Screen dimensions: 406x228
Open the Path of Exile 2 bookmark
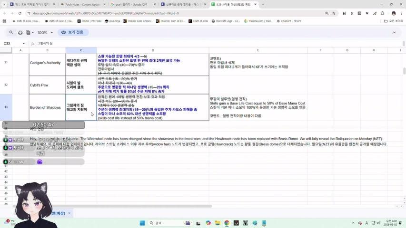click(x=59, y=21)
